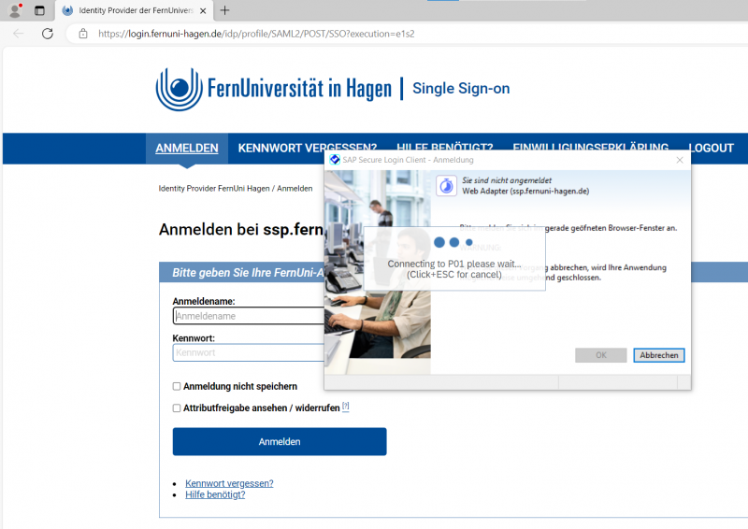Image resolution: width=748 pixels, height=529 pixels.
Task: Enable Anmeldung nicht speichern checkbox
Action: pyautogui.click(x=177, y=386)
